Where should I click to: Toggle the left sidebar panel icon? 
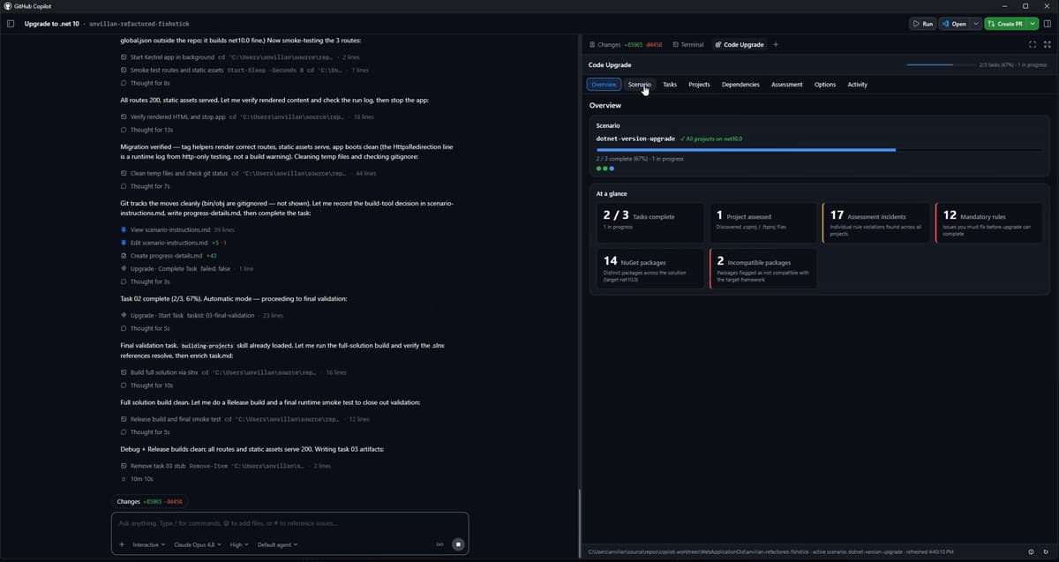coord(11,24)
